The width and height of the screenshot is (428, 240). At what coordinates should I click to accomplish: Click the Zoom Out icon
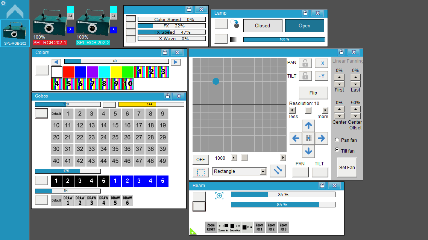pyautogui.click(x=235, y=227)
